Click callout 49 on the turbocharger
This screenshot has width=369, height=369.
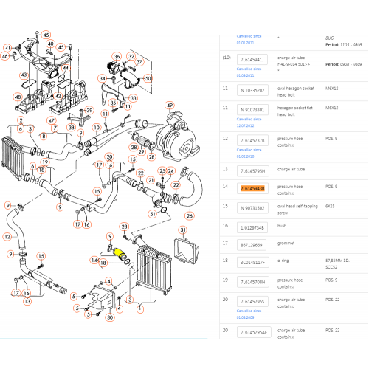[x=170, y=106]
